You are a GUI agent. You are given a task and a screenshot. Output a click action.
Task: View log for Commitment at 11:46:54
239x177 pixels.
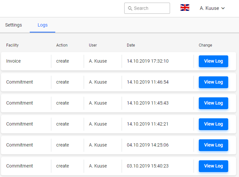(x=213, y=82)
